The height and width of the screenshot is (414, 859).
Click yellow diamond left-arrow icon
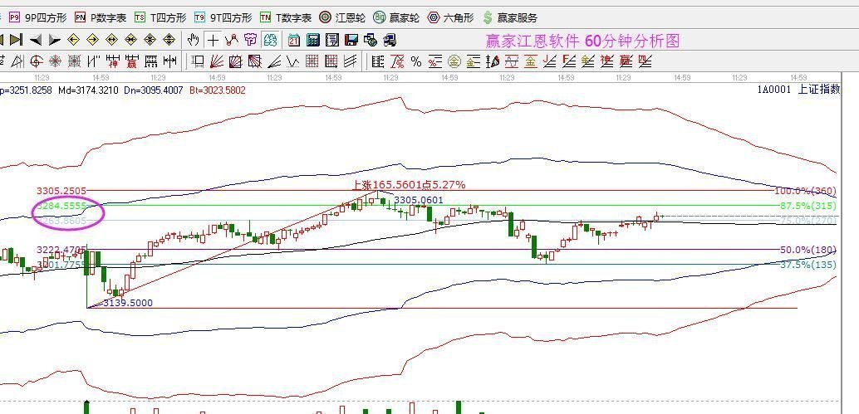pos(73,40)
